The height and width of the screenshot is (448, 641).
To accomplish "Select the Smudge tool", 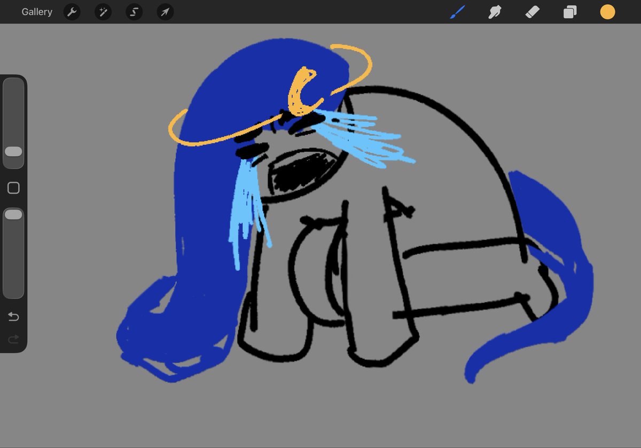I will (495, 12).
